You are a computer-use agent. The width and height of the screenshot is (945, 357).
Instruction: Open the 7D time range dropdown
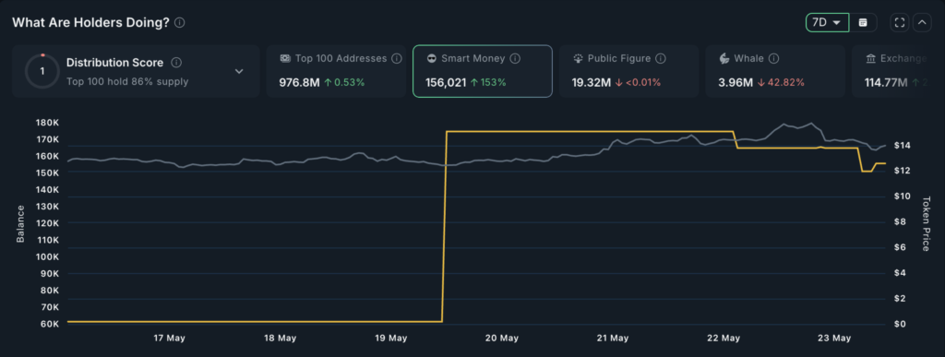[x=827, y=23]
